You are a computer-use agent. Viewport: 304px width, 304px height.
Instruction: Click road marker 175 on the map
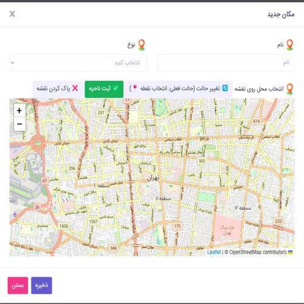click(x=178, y=226)
